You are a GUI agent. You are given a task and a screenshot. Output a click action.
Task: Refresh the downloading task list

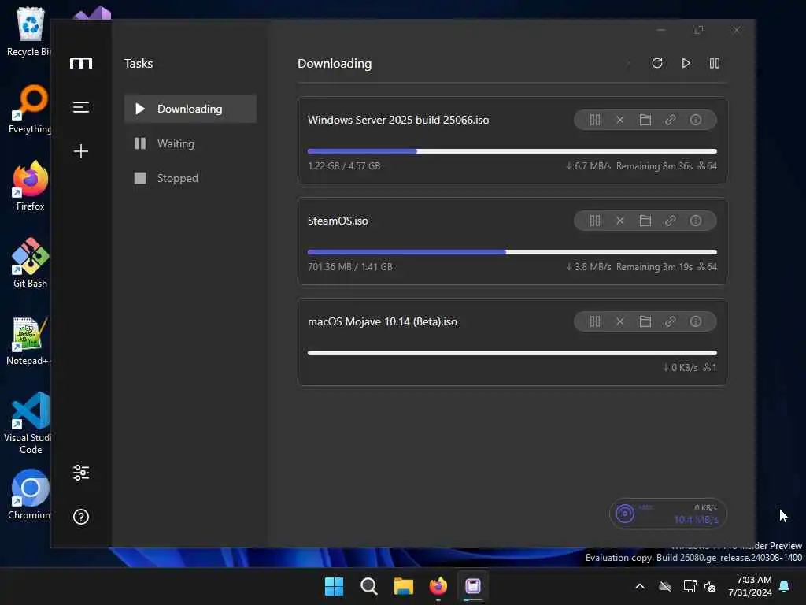click(657, 63)
